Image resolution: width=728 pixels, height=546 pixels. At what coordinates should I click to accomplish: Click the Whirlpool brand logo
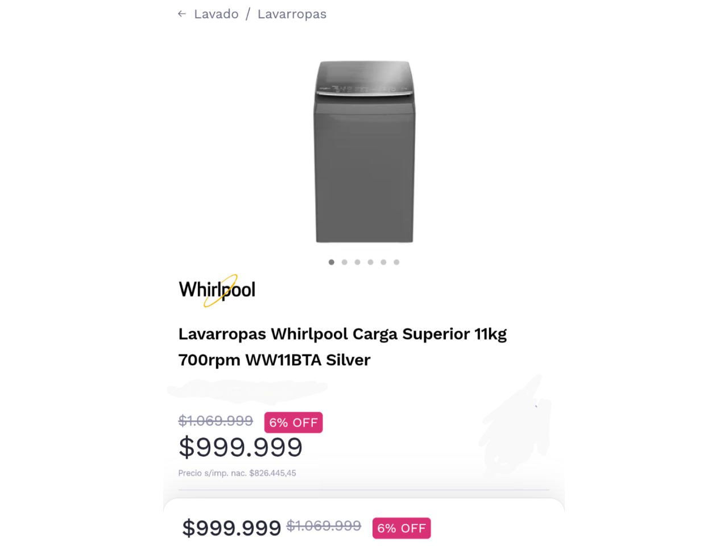(217, 290)
